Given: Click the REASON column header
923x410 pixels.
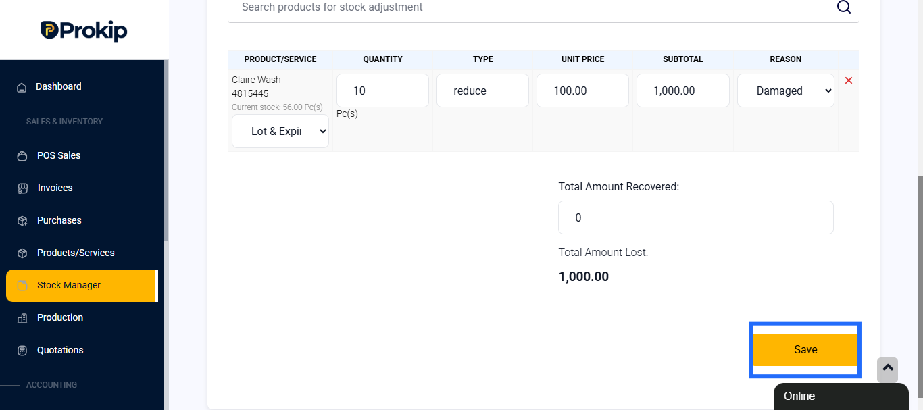Looking at the screenshot, I should [x=786, y=59].
